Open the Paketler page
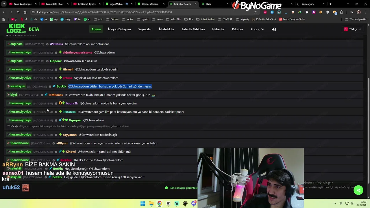The height and width of the screenshot is (208, 370). pyautogui.click(x=237, y=29)
